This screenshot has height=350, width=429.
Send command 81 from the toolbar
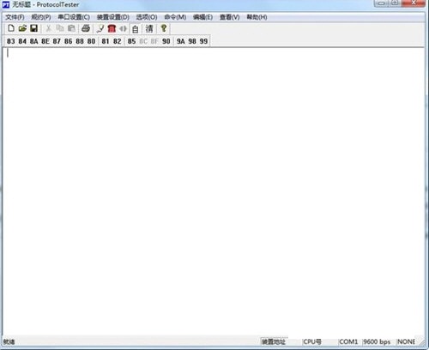pyautogui.click(x=106, y=41)
